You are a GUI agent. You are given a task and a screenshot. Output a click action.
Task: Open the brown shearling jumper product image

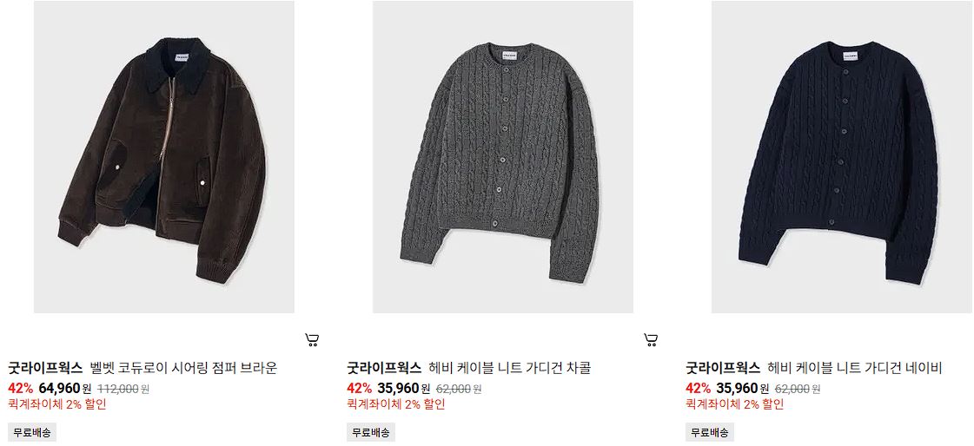pos(164,157)
